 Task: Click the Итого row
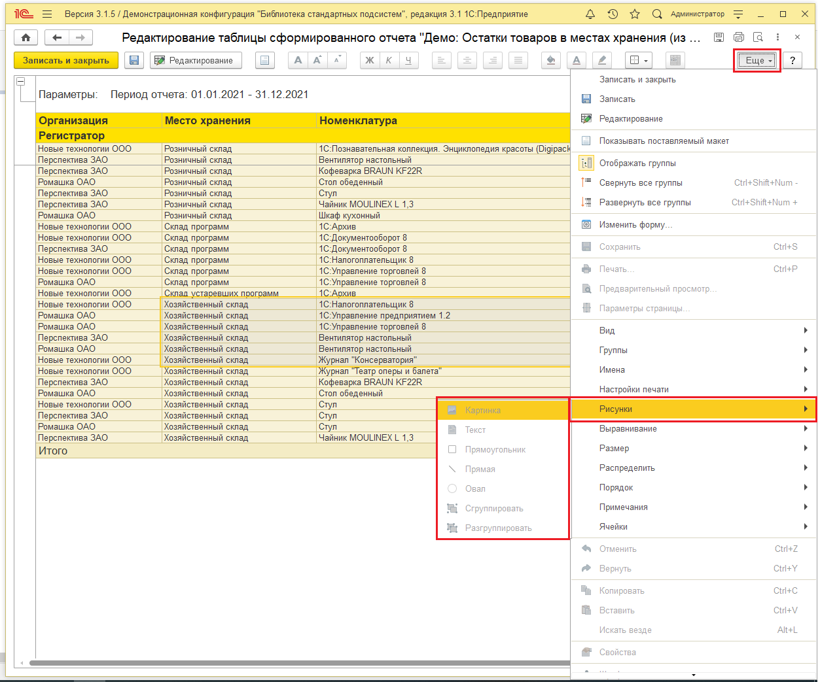click(x=236, y=451)
